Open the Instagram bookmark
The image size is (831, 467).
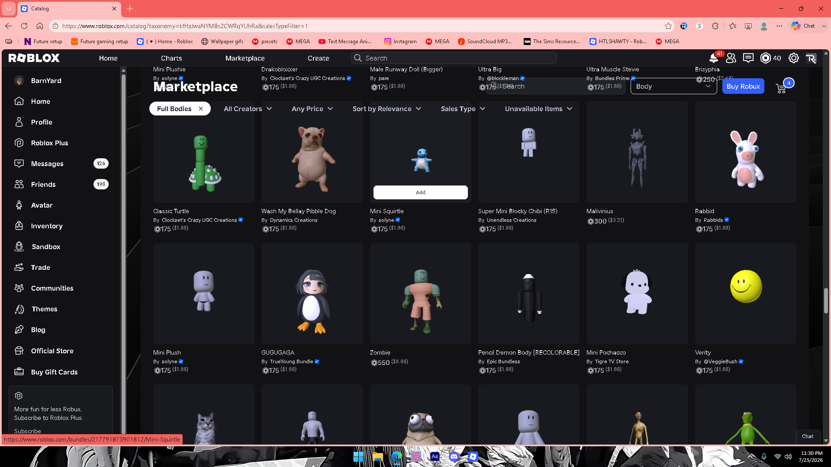[x=400, y=42]
